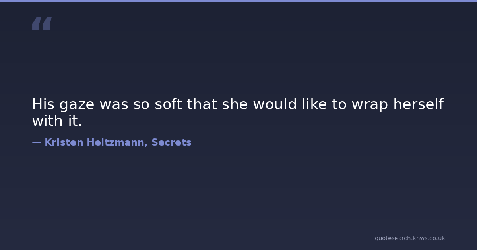Viewport: 477px width, 250px height.
Task: Select the word "like" in the quote
Action: 314,104
